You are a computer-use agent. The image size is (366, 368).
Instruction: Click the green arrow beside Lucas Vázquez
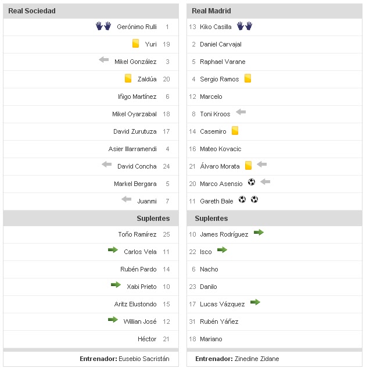(255, 302)
